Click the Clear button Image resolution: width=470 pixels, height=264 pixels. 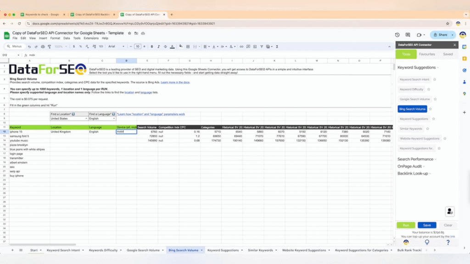[x=448, y=225]
